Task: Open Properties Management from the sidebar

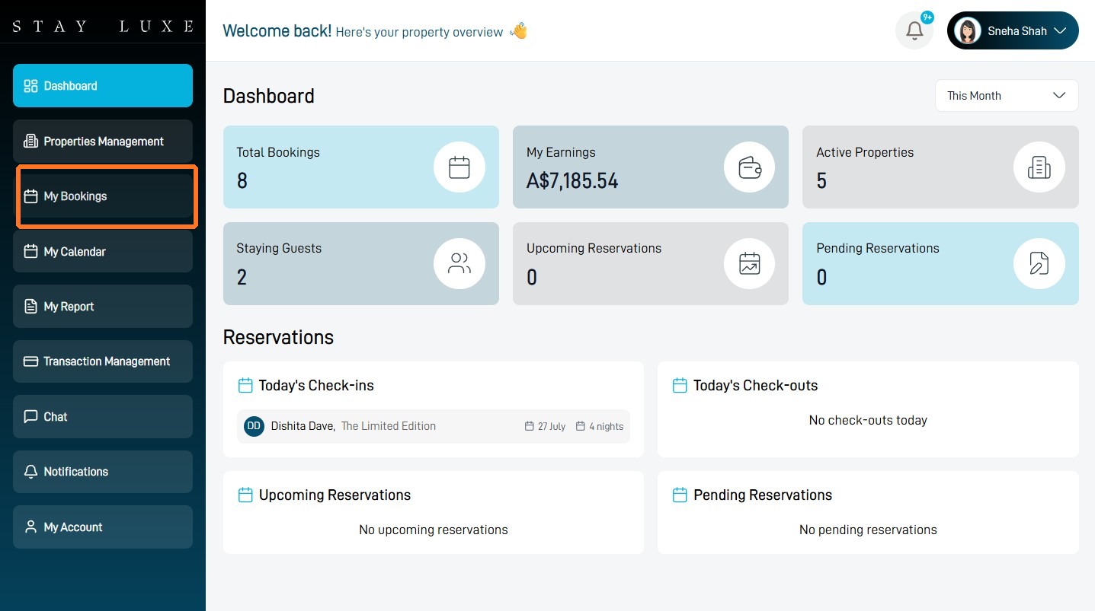Action: pyautogui.click(x=103, y=142)
